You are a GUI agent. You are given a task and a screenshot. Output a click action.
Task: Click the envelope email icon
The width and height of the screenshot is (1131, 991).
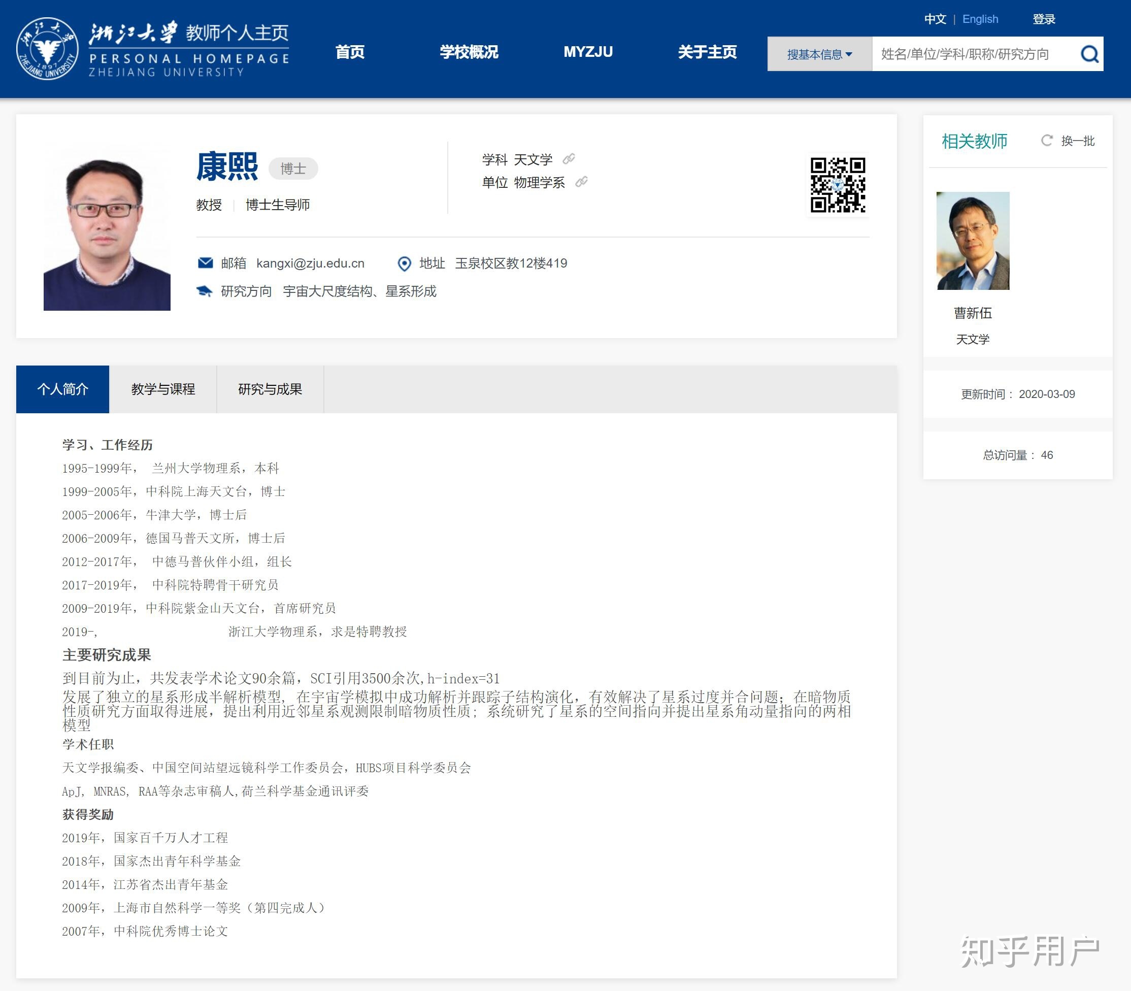[205, 262]
